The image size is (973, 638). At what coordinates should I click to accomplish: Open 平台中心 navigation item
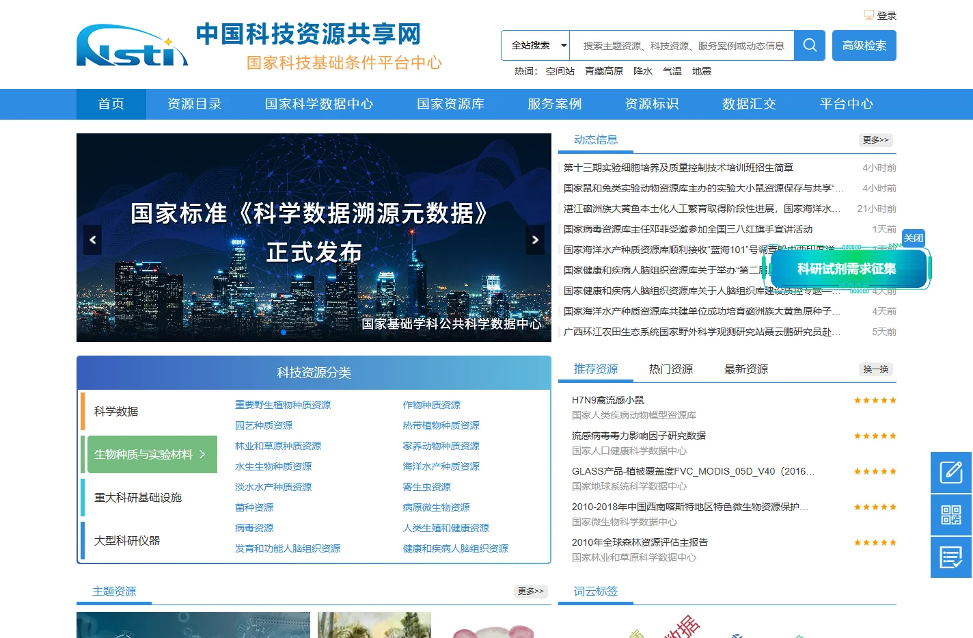847,104
